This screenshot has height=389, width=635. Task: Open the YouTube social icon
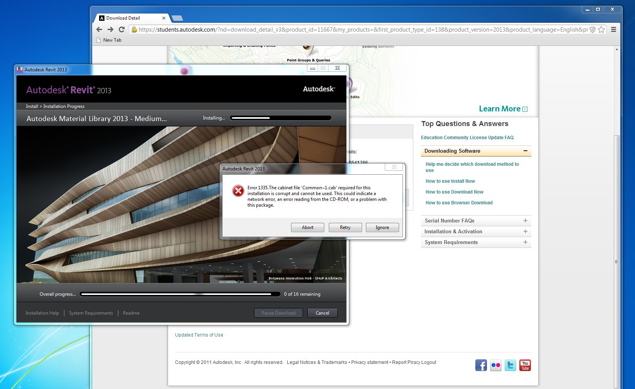pyautogui.click(x=525, y=365)
